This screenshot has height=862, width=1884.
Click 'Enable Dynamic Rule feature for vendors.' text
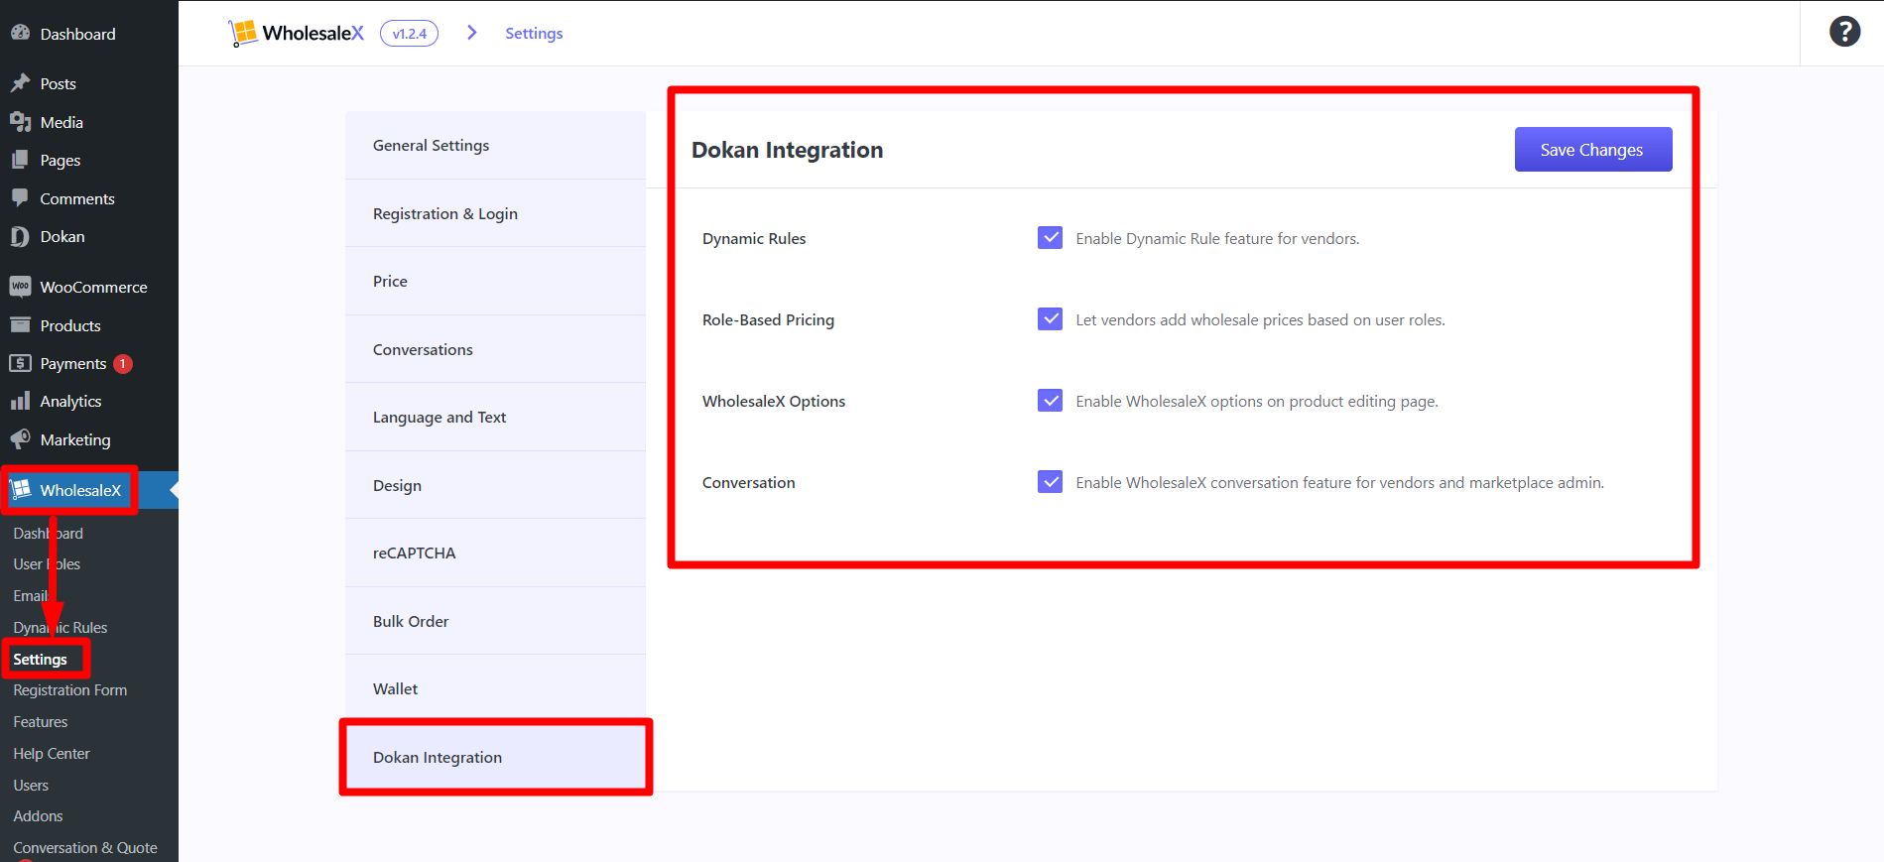[1217, 238]
